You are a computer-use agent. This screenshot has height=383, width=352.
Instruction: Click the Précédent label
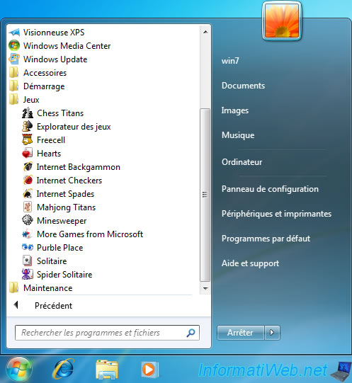(53, 306)
